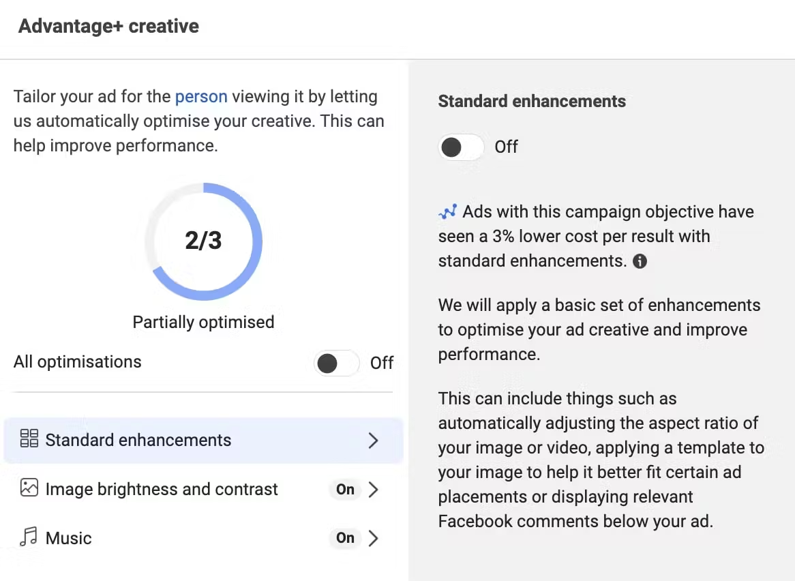Open Image brightness and contrast chevron
This screenshot has height=581, width=795.
tap(374, 489)
